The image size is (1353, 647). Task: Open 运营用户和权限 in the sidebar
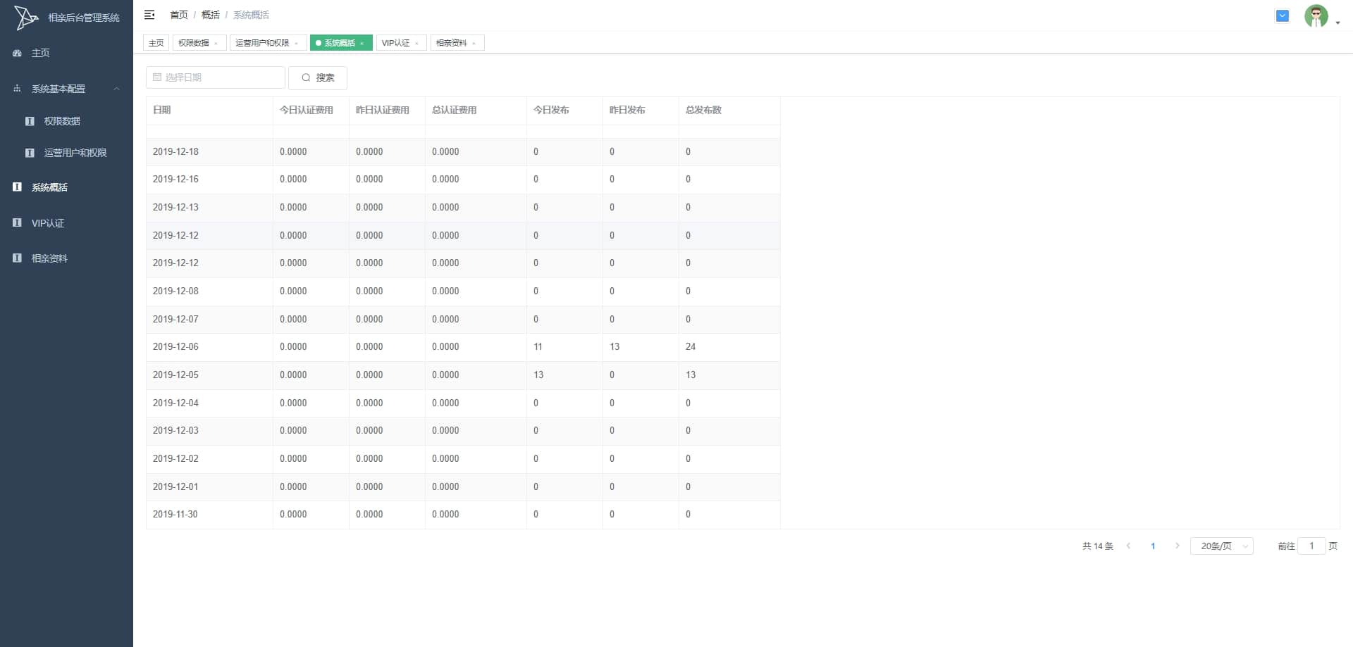pos(66,153)
